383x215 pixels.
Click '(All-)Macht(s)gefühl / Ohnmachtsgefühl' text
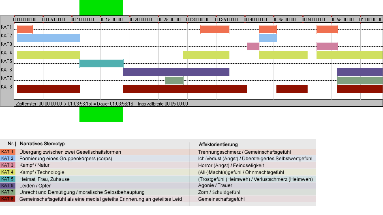(x=241, y=172)
